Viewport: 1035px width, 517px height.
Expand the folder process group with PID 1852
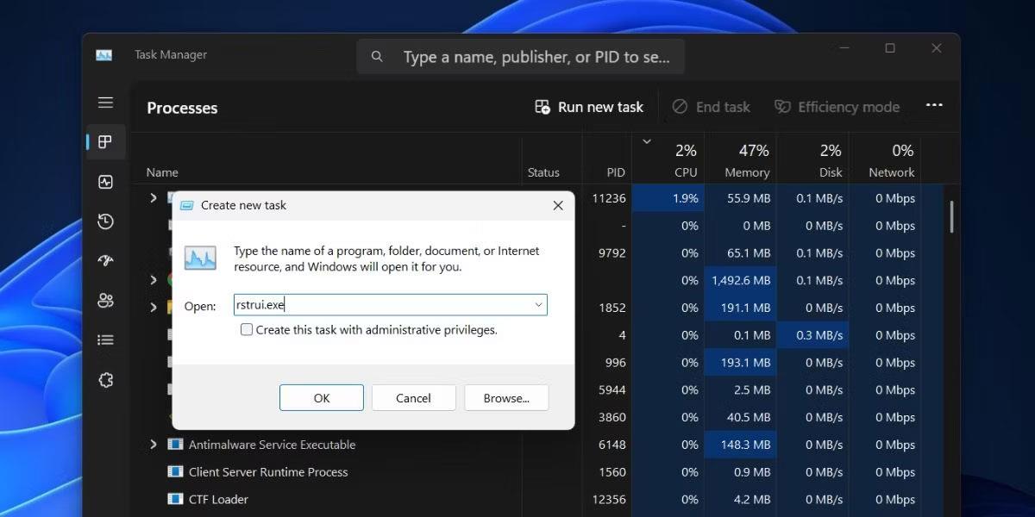pos(154,308)
